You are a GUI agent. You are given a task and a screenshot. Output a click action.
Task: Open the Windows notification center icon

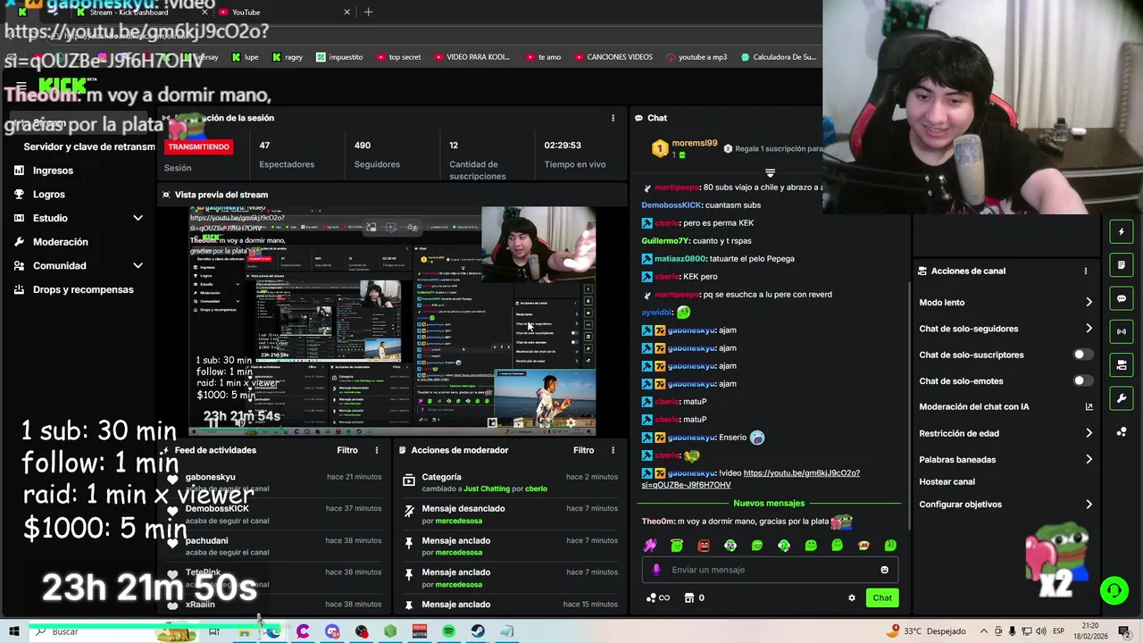[1126, 631]
